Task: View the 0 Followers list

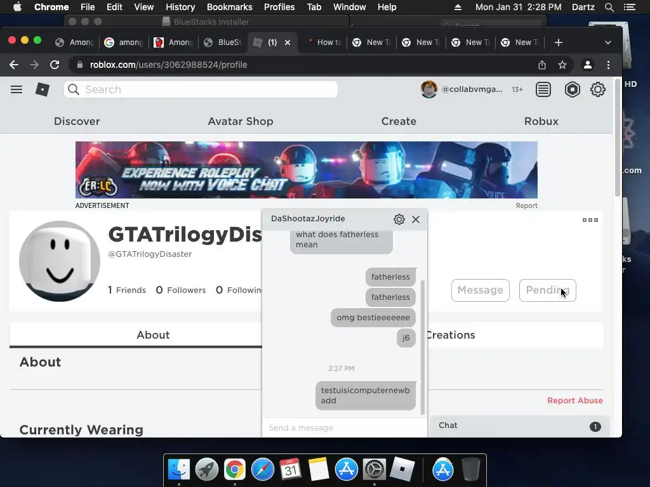Action: click(x=181, y=290)
